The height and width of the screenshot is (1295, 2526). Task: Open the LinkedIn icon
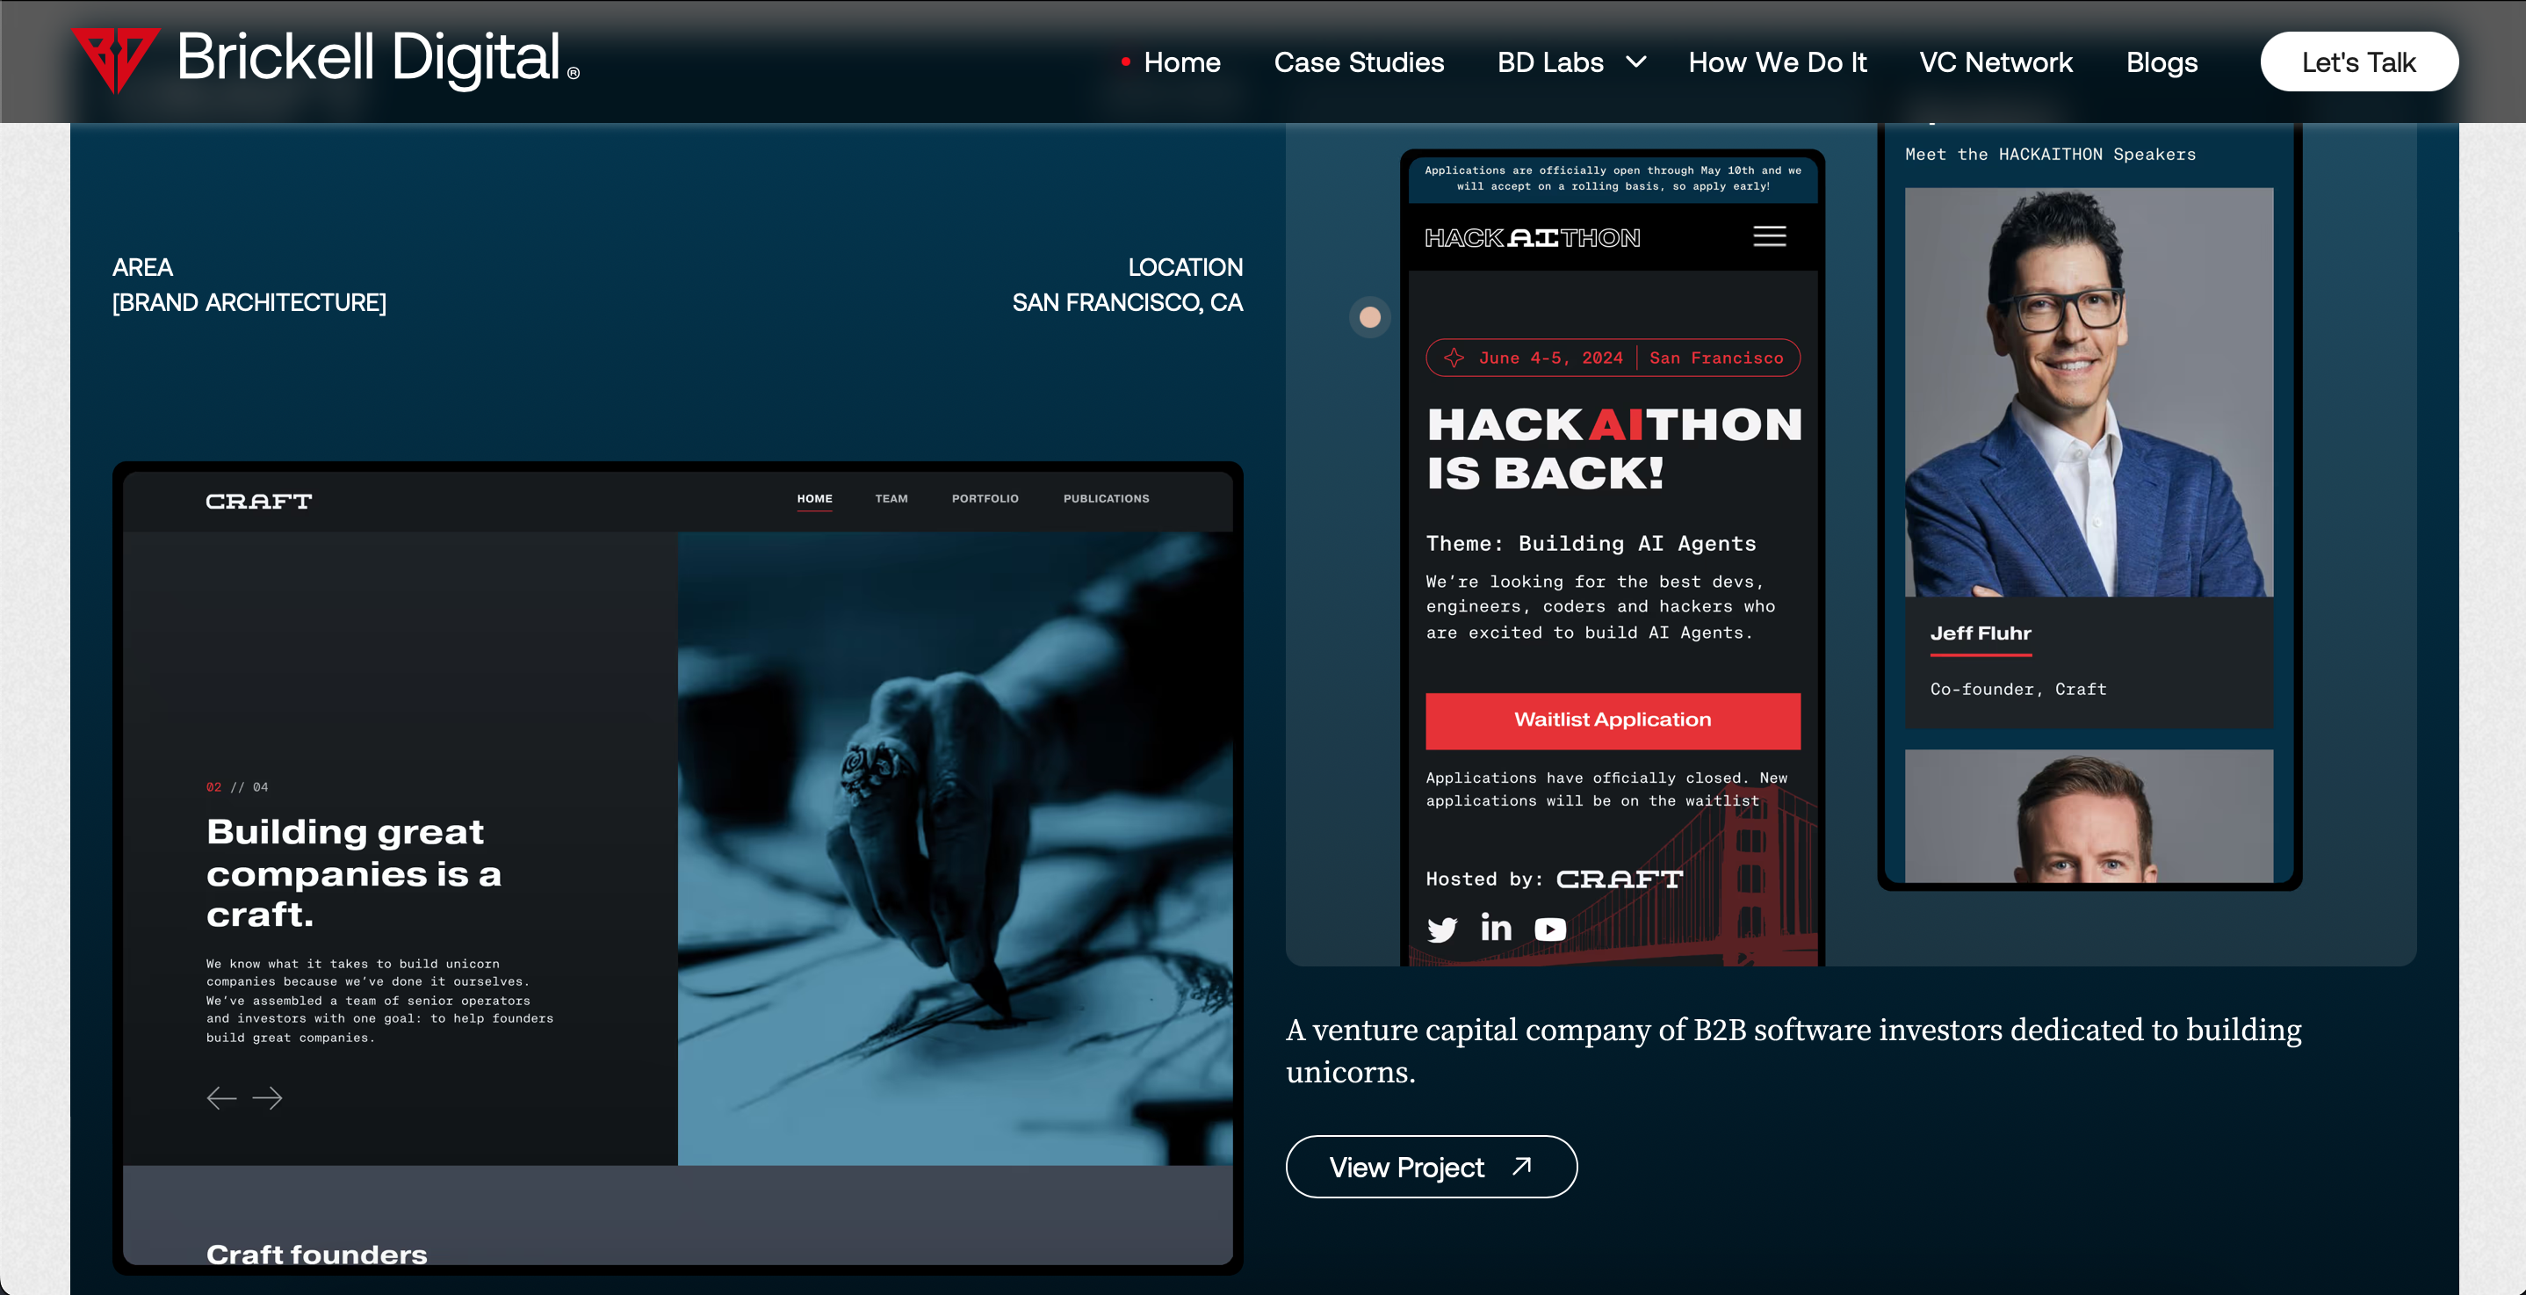pos(1496,927)
